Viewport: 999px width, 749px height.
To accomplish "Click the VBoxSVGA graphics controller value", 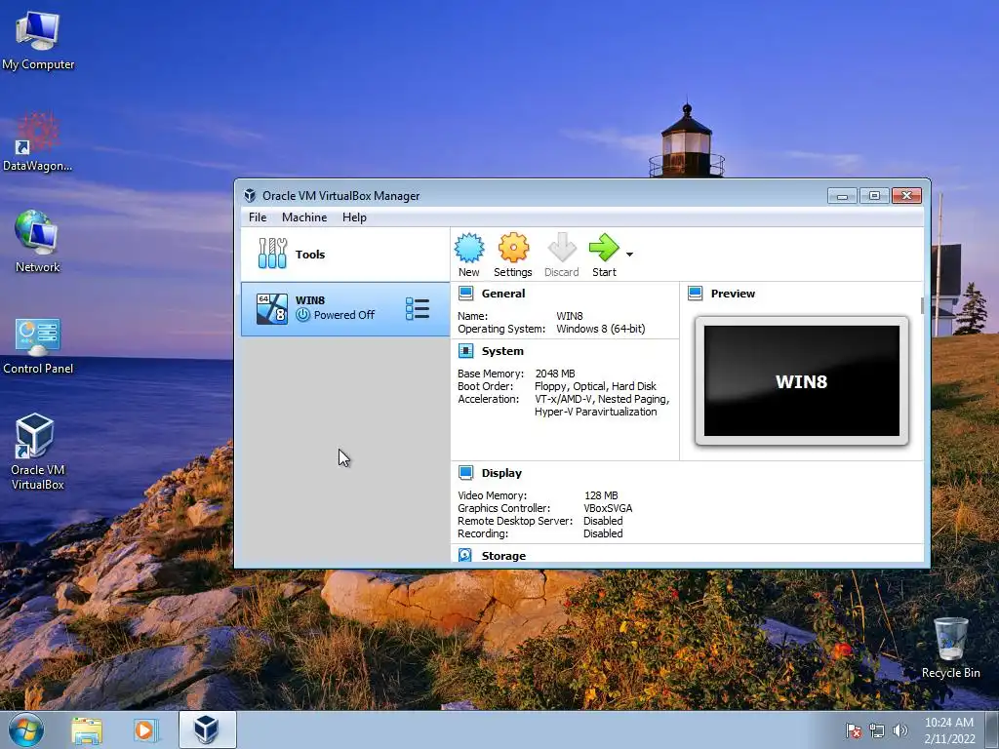I will [608, 507].
